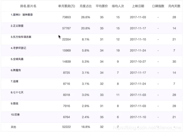Screen dimensions: 184x133
Task: Select movie title 2.正义联盟
Action: (17, 26)
